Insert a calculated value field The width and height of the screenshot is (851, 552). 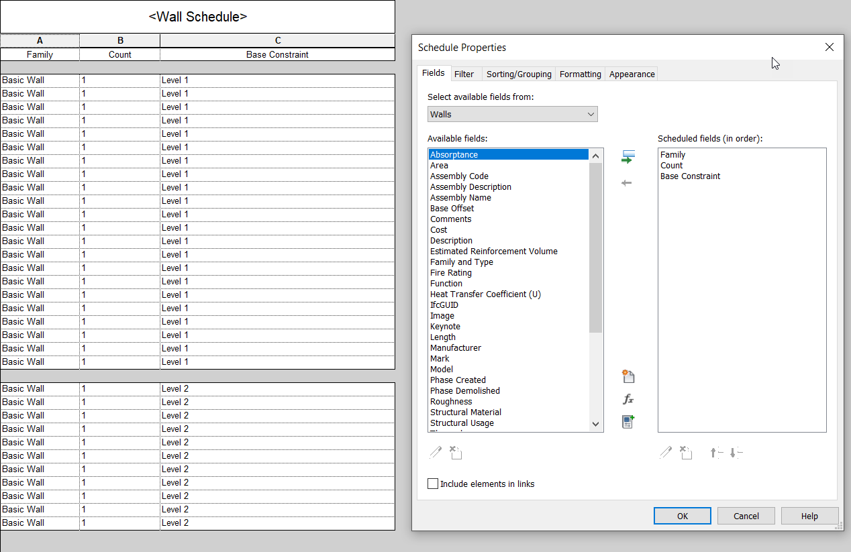pos(628,398)
